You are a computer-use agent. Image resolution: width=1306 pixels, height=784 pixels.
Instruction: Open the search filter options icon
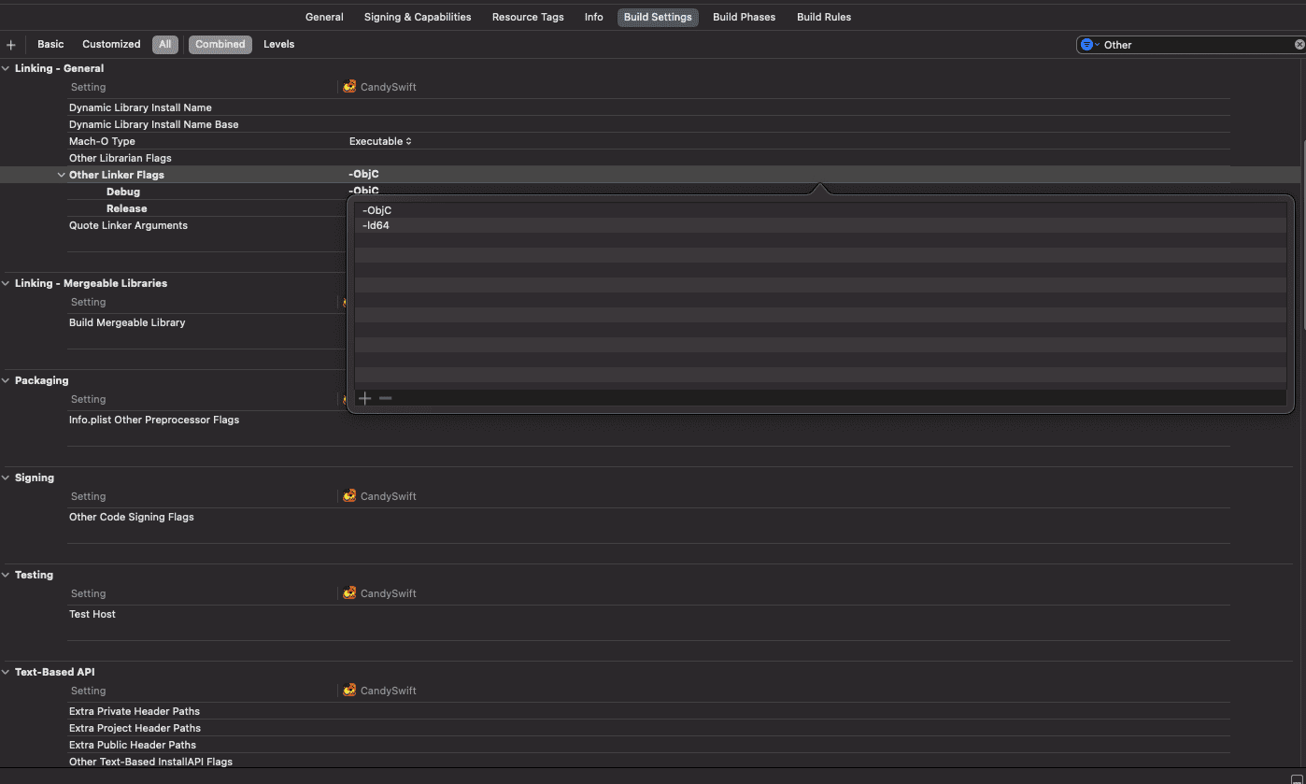1088,45
